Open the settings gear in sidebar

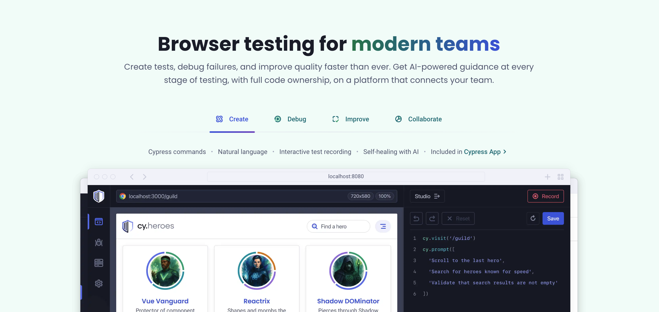(99, 284)
